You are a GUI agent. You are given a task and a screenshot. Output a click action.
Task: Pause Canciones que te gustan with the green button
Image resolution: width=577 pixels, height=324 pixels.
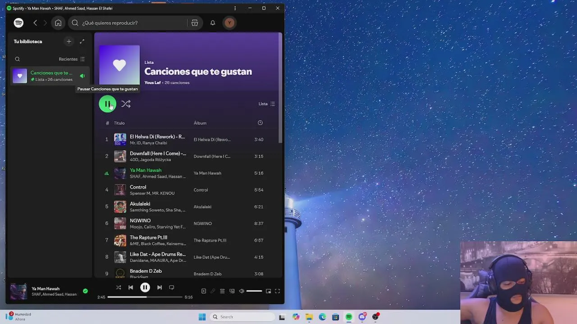tap(107, 104)
